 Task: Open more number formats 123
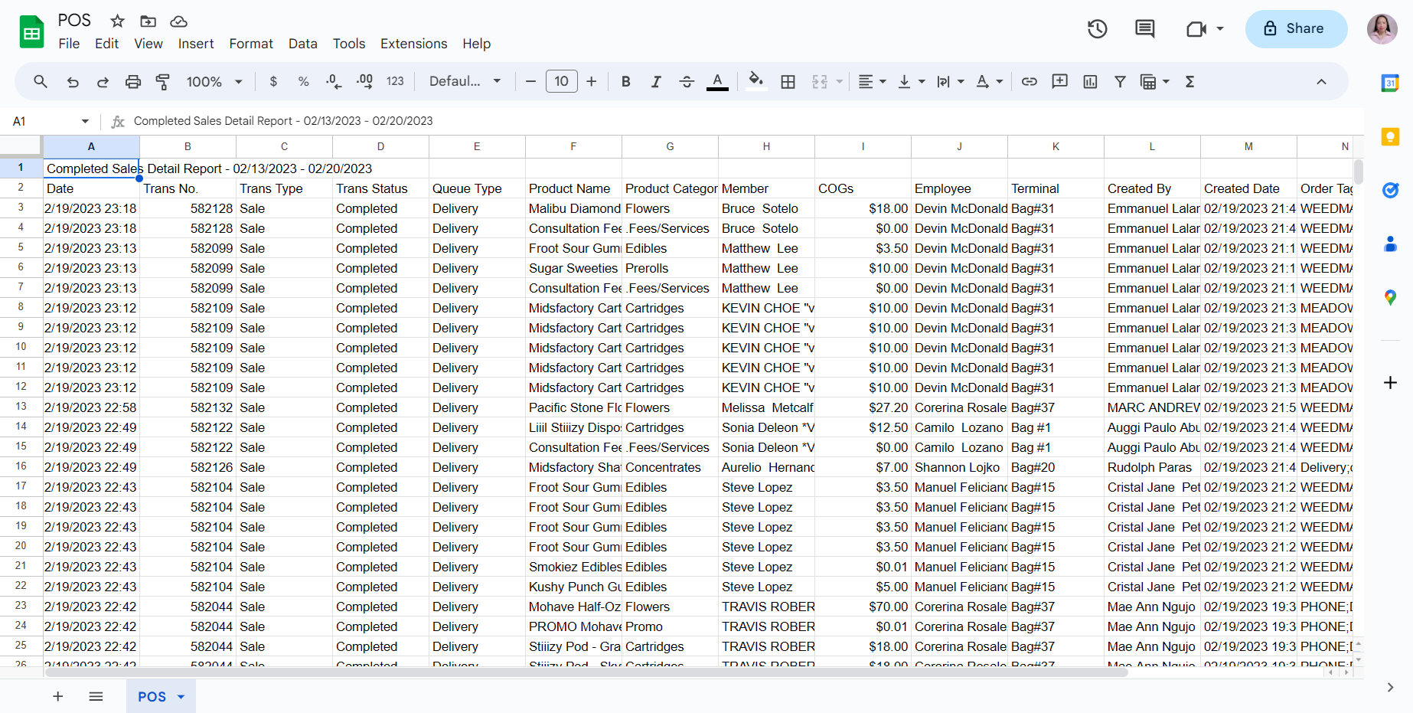[x=395, y=81]
